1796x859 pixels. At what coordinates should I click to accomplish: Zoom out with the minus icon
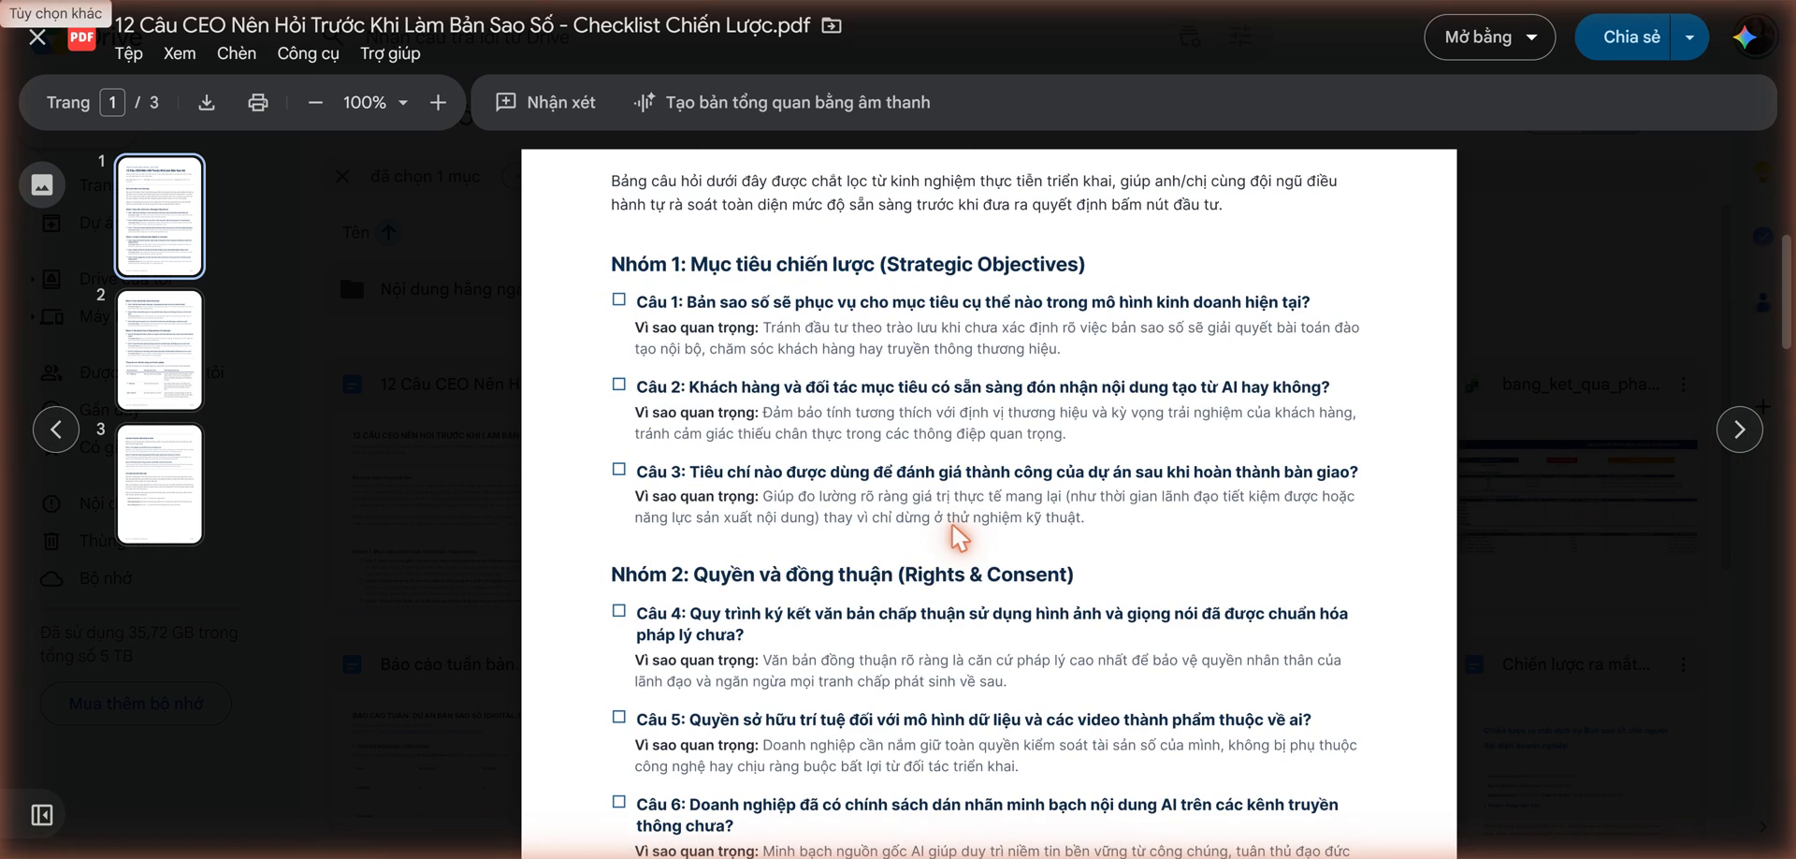point(315,103)
